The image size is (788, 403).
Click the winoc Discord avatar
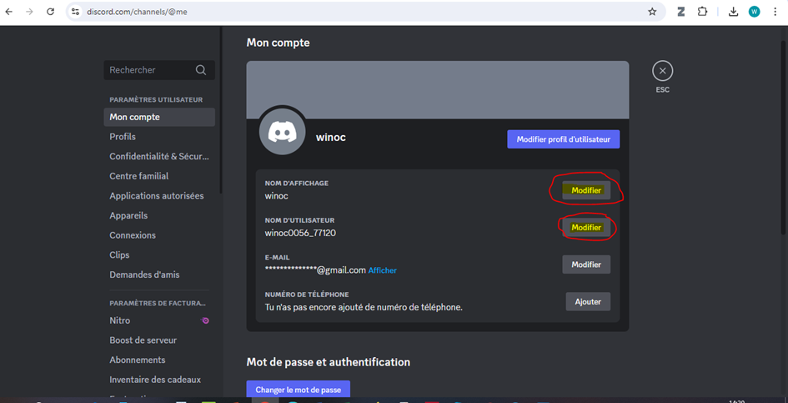point(282,132)
